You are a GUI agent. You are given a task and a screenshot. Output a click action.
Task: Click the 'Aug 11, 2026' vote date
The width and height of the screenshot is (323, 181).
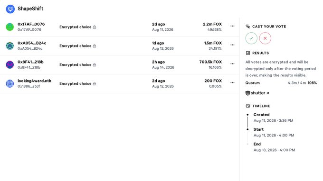[x=162, y=30]
